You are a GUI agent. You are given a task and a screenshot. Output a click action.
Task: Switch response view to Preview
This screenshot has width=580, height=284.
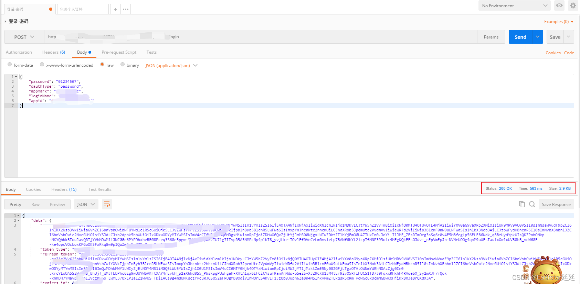[57, 204]
